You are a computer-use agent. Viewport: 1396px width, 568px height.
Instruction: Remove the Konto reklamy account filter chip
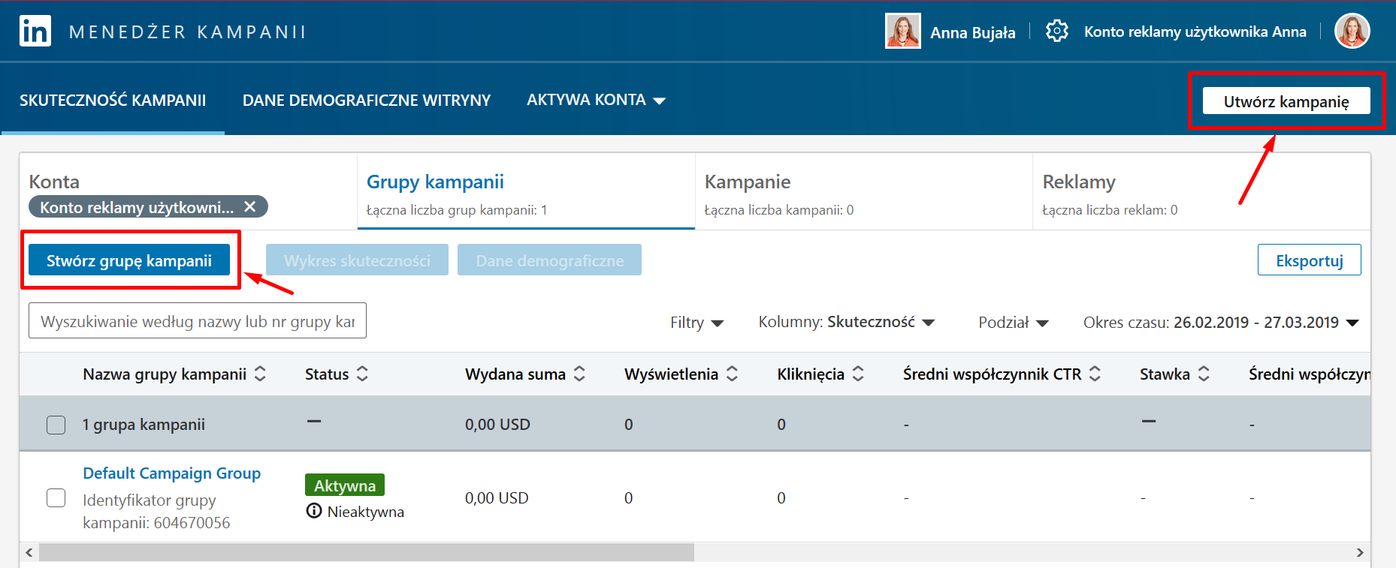[x=250, y=206]
